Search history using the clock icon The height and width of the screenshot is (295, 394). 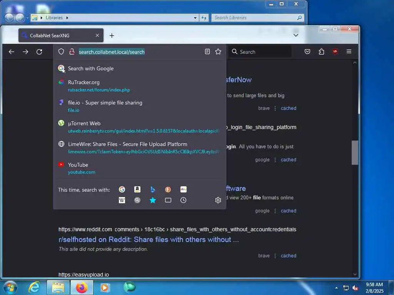pyautogui.click(x=184, y=200)
